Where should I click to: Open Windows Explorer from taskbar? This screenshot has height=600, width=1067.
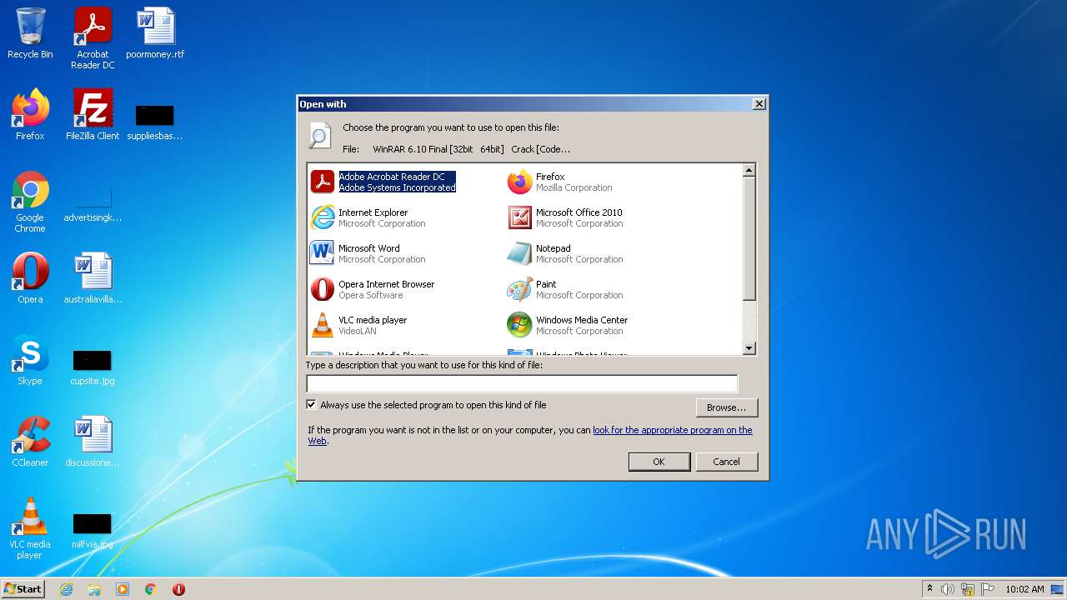click(x=94, y=589)
